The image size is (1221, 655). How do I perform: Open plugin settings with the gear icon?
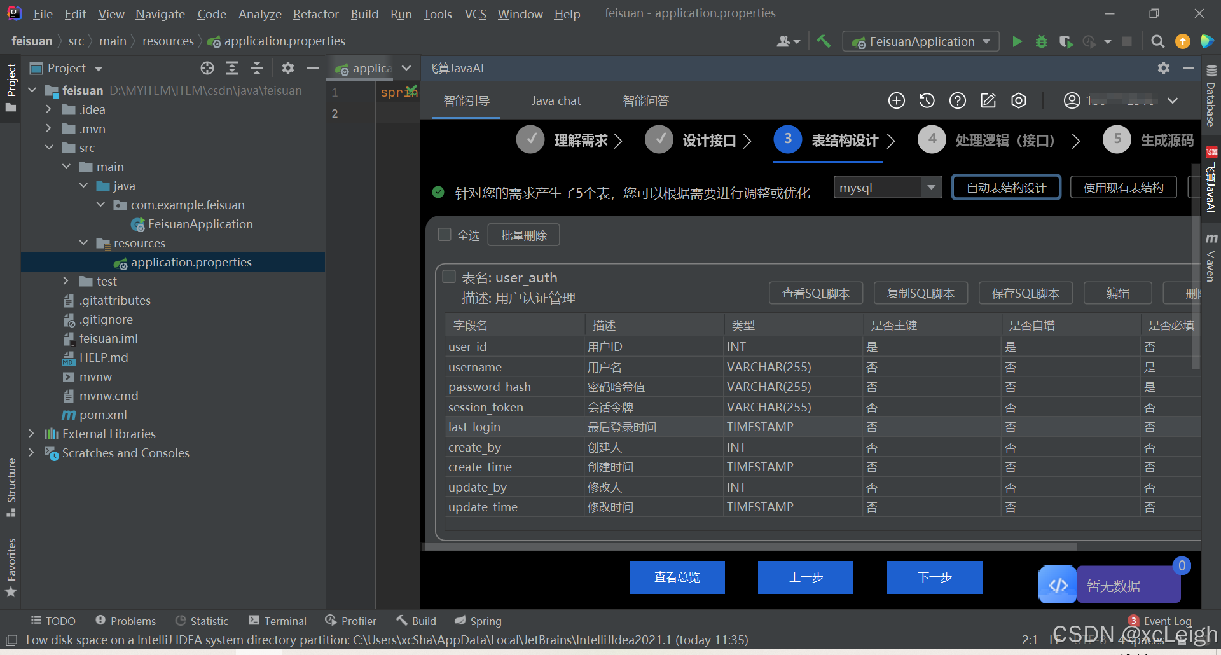(1019, 100)
